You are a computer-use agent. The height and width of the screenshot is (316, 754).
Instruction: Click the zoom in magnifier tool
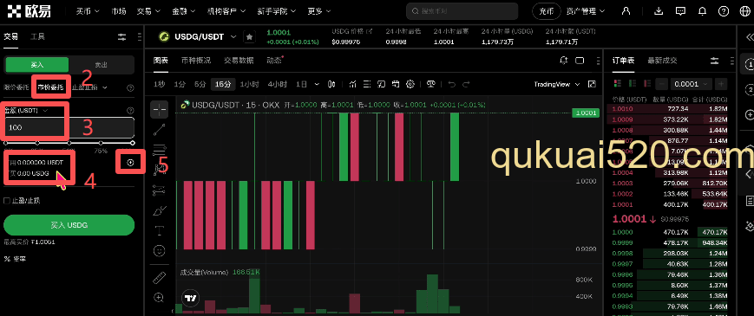pyautogui.click(x=159, y=297)
